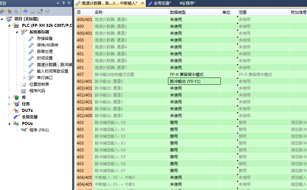This screenshot has height=190, width=307.
Task: Select 程序 (PRG) under POUs
Action: tap(39, 130)
